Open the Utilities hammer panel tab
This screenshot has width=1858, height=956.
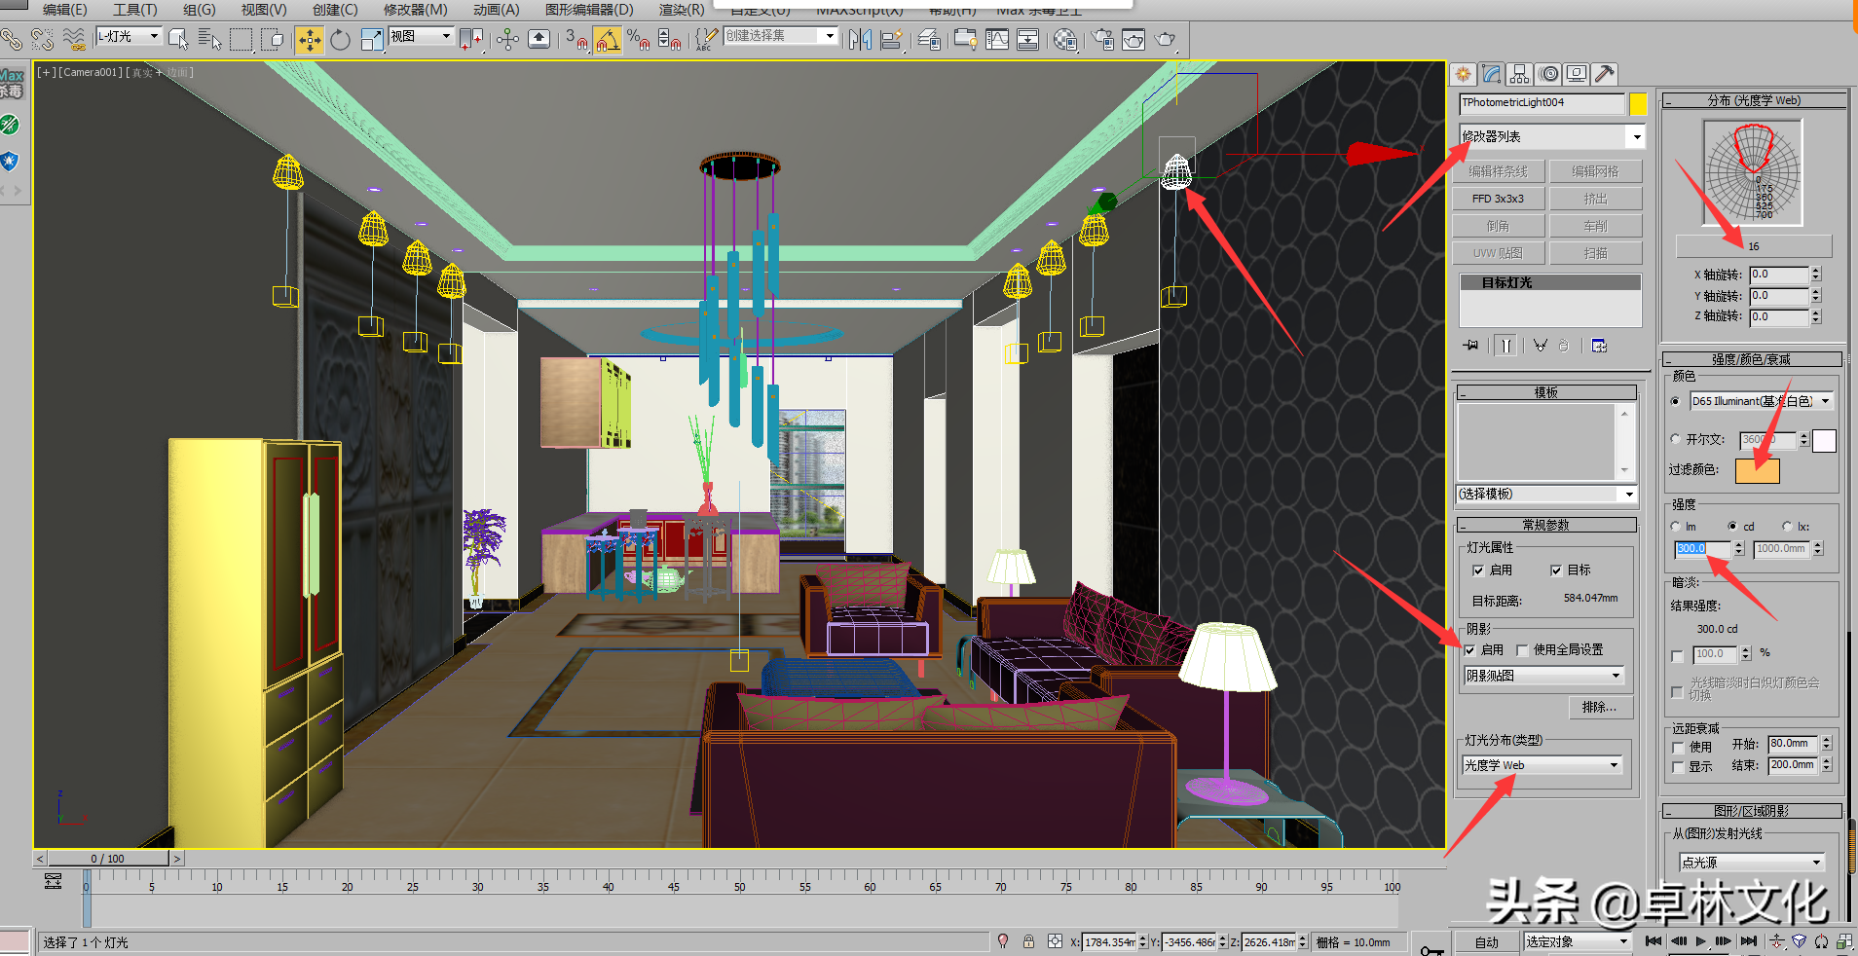pos(1605,74)
